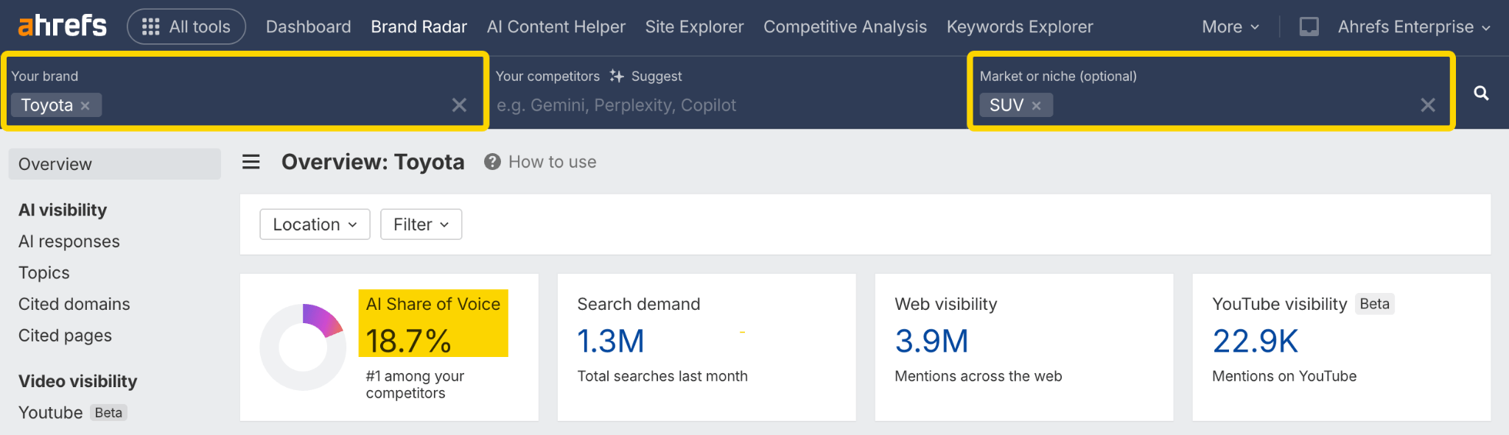1509x435 pixels.
Task: Remove the Toyota brand tag
Action: point(85,106)
